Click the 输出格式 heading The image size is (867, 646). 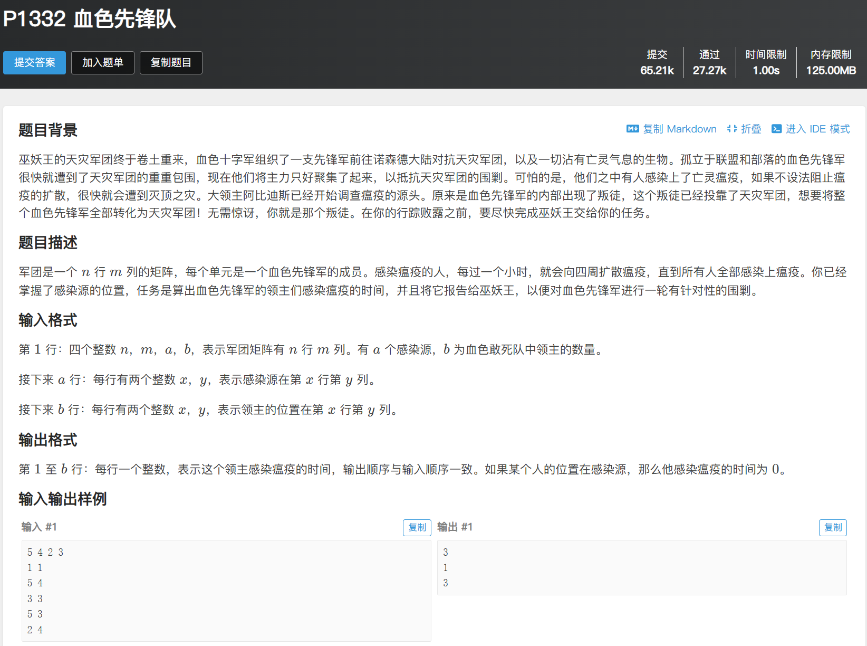[48, 440]
